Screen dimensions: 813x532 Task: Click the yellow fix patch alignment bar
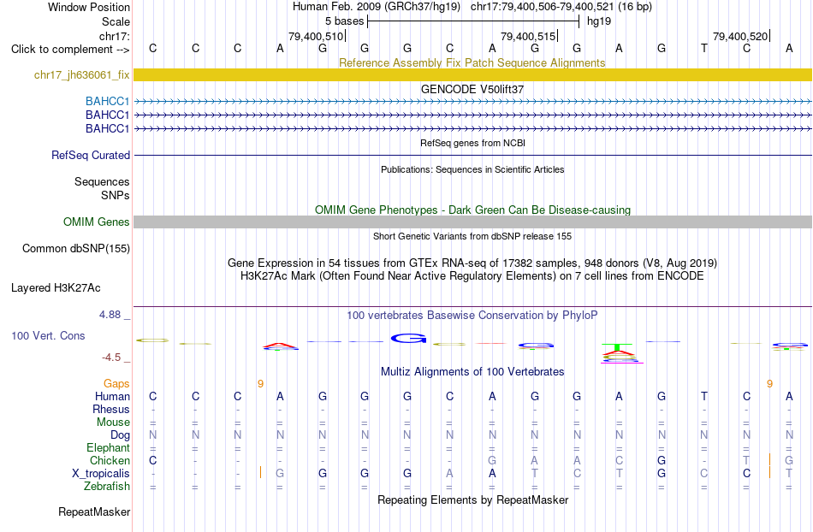point(472,74)
